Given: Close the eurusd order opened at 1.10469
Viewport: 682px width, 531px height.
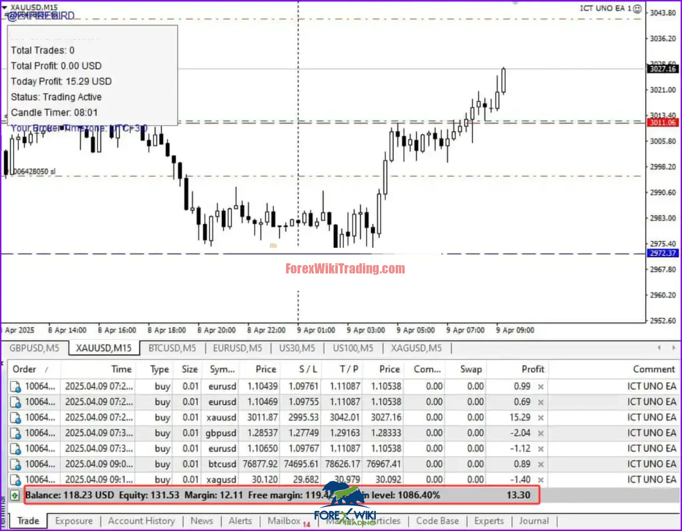Looking at the screenshot, I should [x=541, y=402].
